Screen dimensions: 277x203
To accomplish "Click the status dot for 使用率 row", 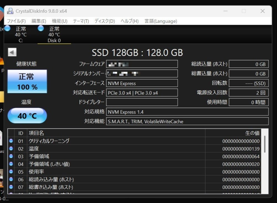I will coord(11,171).
